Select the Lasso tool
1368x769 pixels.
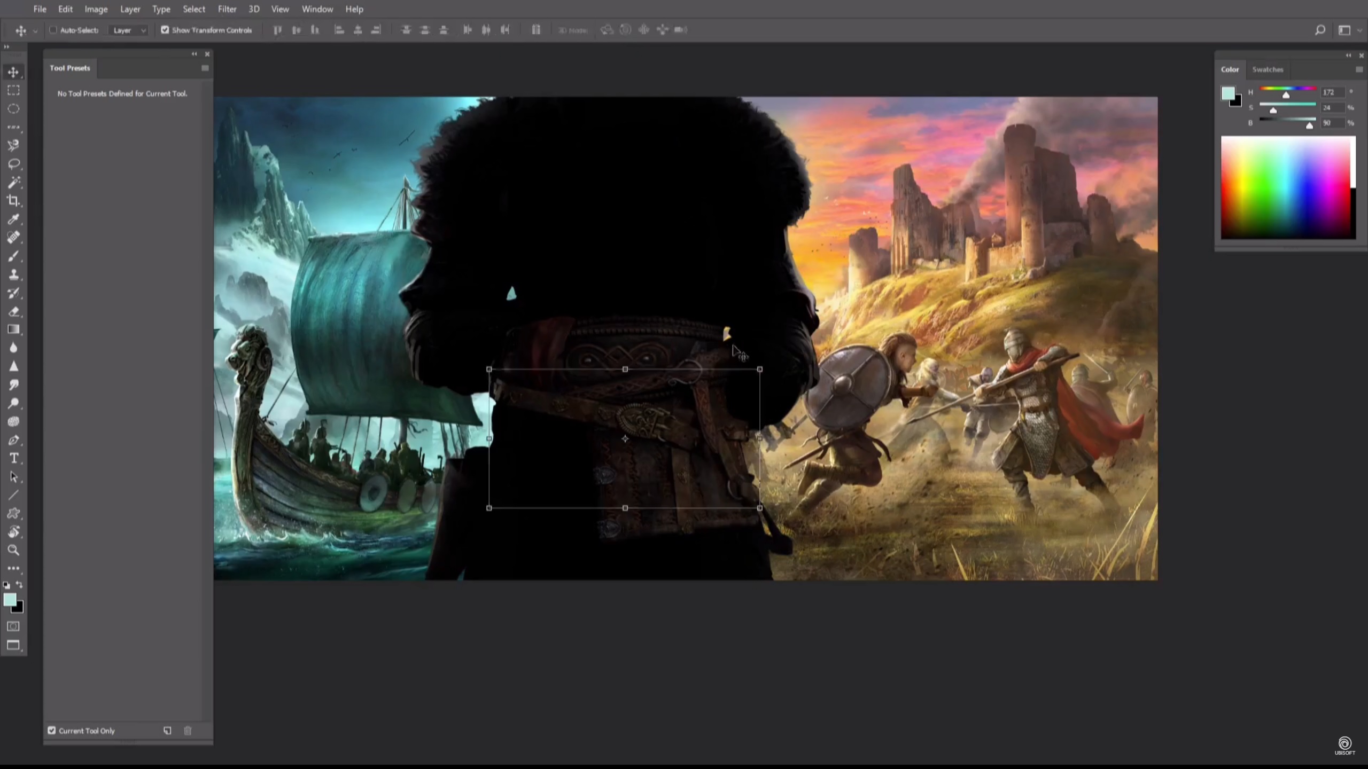click(x=13, y=164)
